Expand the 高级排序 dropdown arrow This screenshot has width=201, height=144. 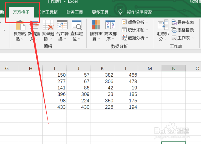(113, 39)
